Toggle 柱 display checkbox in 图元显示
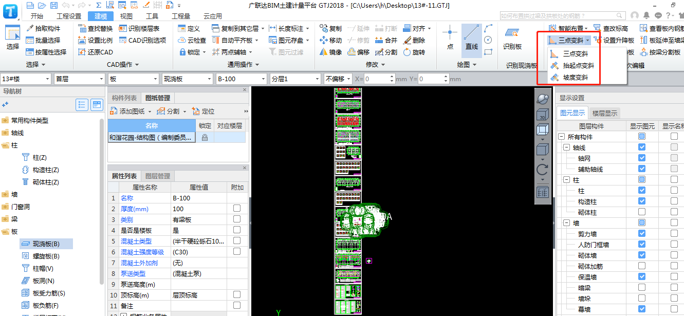 click(x=642, y=191)
